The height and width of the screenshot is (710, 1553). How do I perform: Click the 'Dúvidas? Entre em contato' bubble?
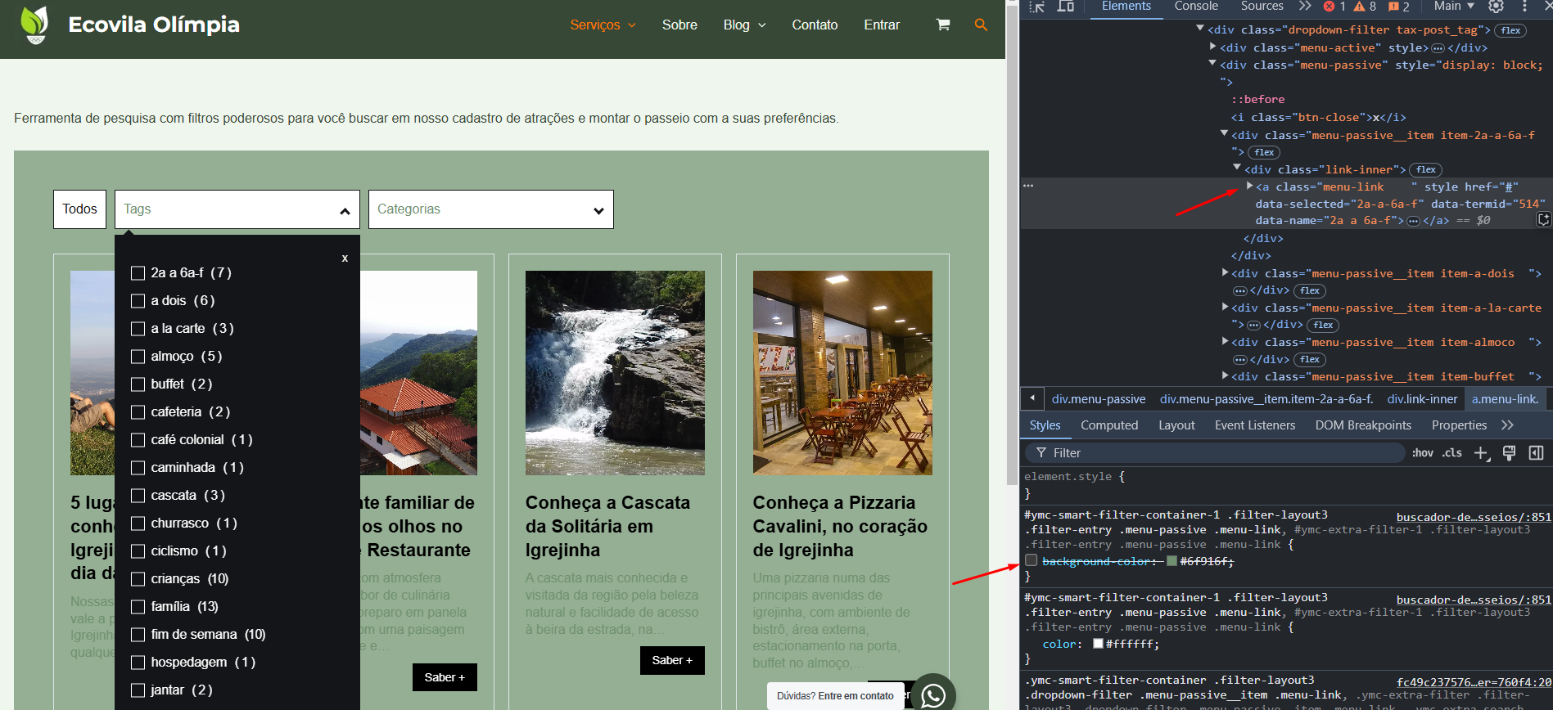point(835,696)
